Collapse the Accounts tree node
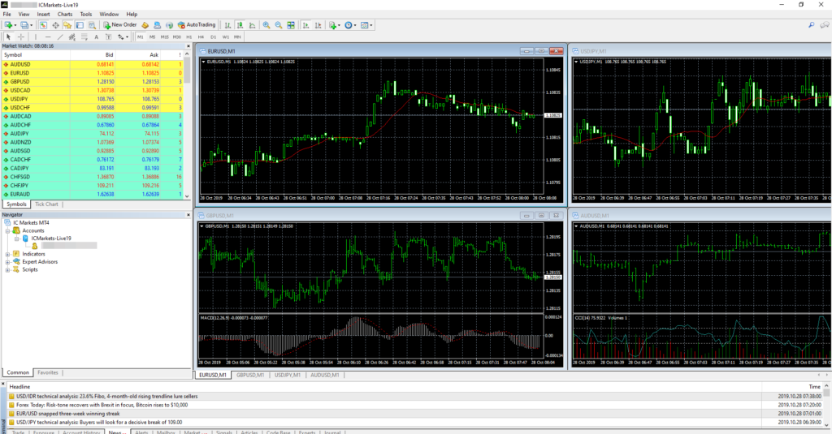 (7, 230)
